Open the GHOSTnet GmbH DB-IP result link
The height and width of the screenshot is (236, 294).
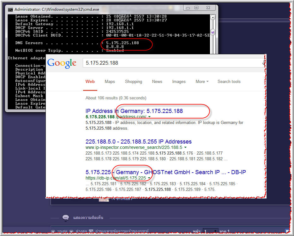(x=166, y=172)
